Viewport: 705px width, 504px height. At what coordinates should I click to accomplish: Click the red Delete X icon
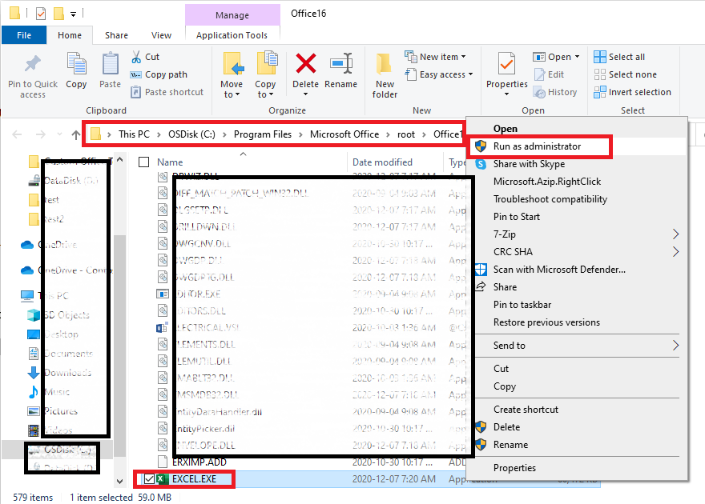[x=306, y=63]
